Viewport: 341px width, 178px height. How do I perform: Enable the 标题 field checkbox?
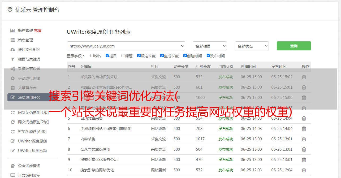(x=123, y=56)
